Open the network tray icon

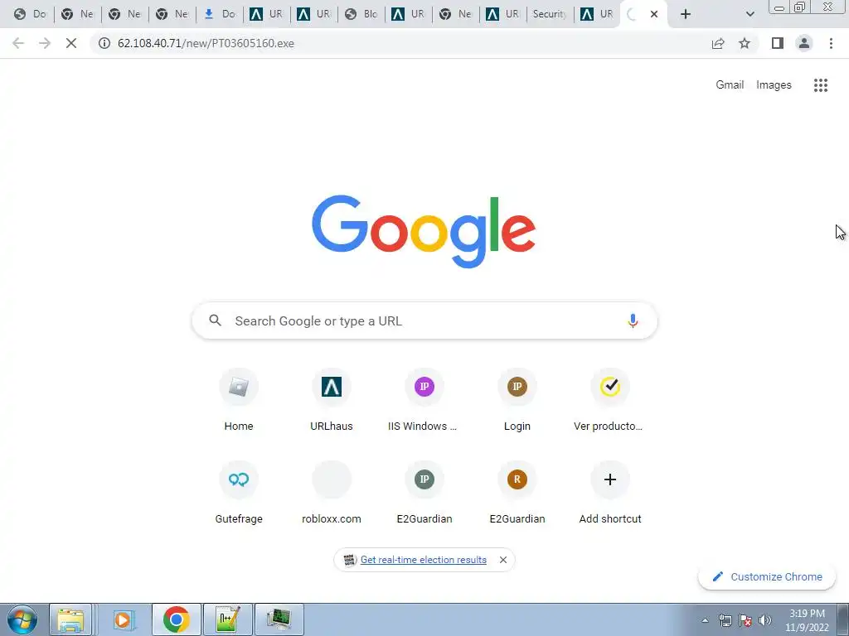pos(725,620)
